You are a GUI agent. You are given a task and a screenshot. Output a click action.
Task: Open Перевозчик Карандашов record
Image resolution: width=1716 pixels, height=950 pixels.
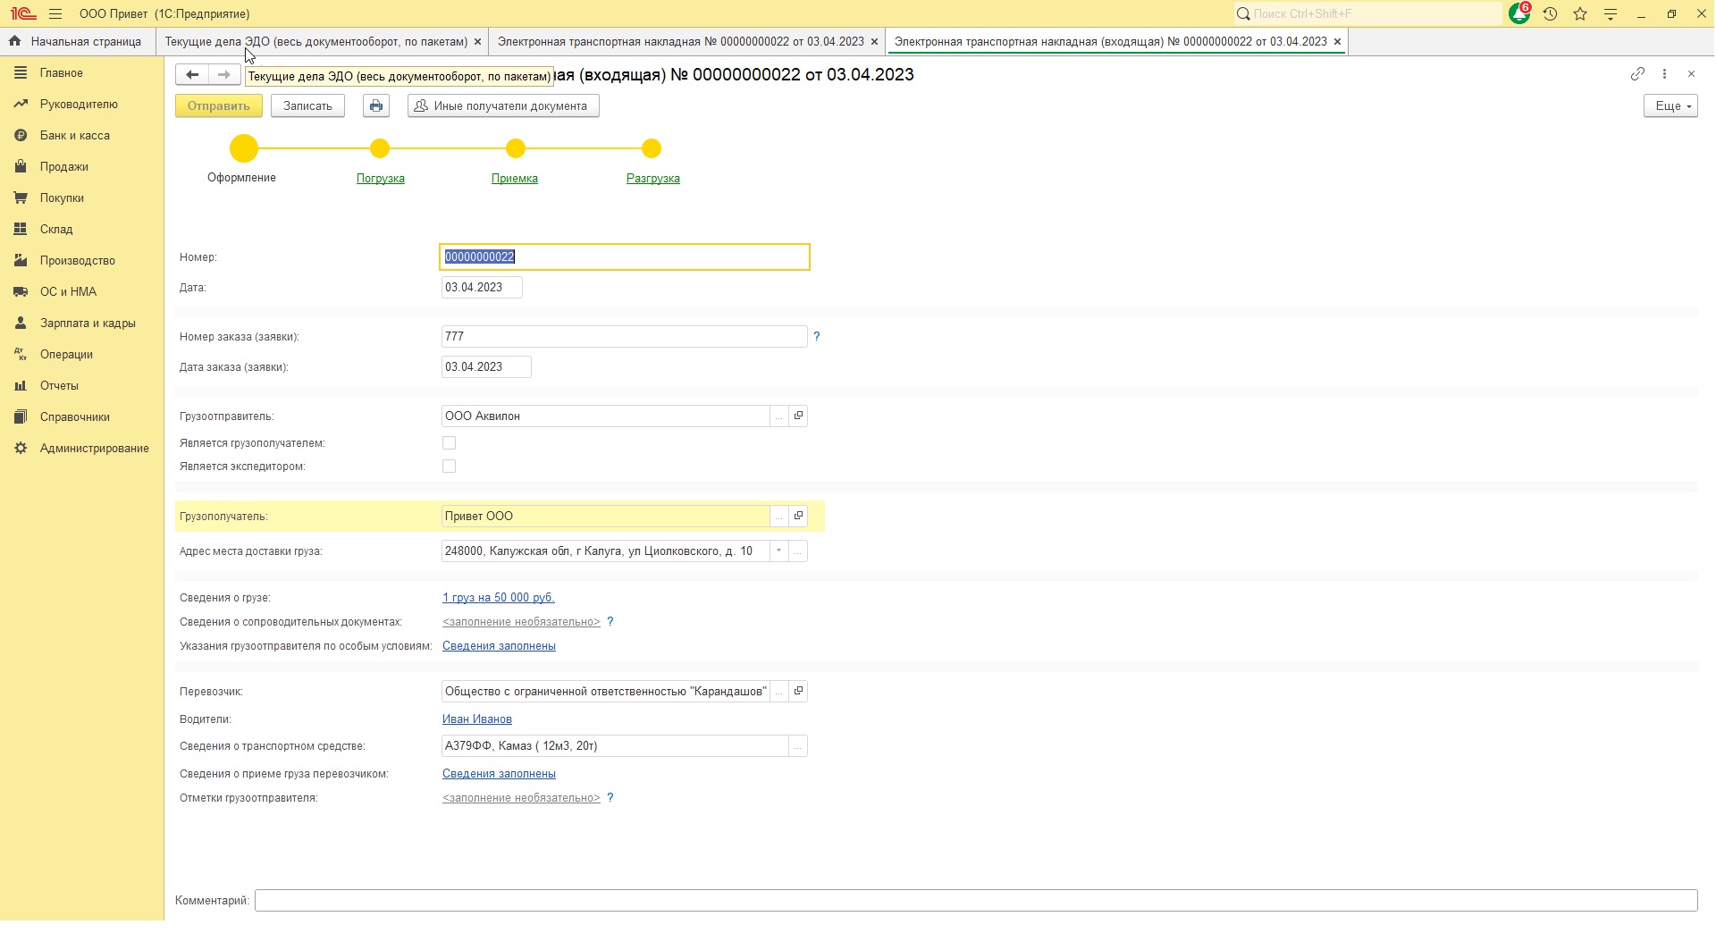(x=799, y=692)
